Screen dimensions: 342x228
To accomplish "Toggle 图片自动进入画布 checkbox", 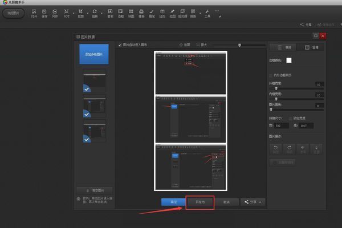I will point(120,44).
